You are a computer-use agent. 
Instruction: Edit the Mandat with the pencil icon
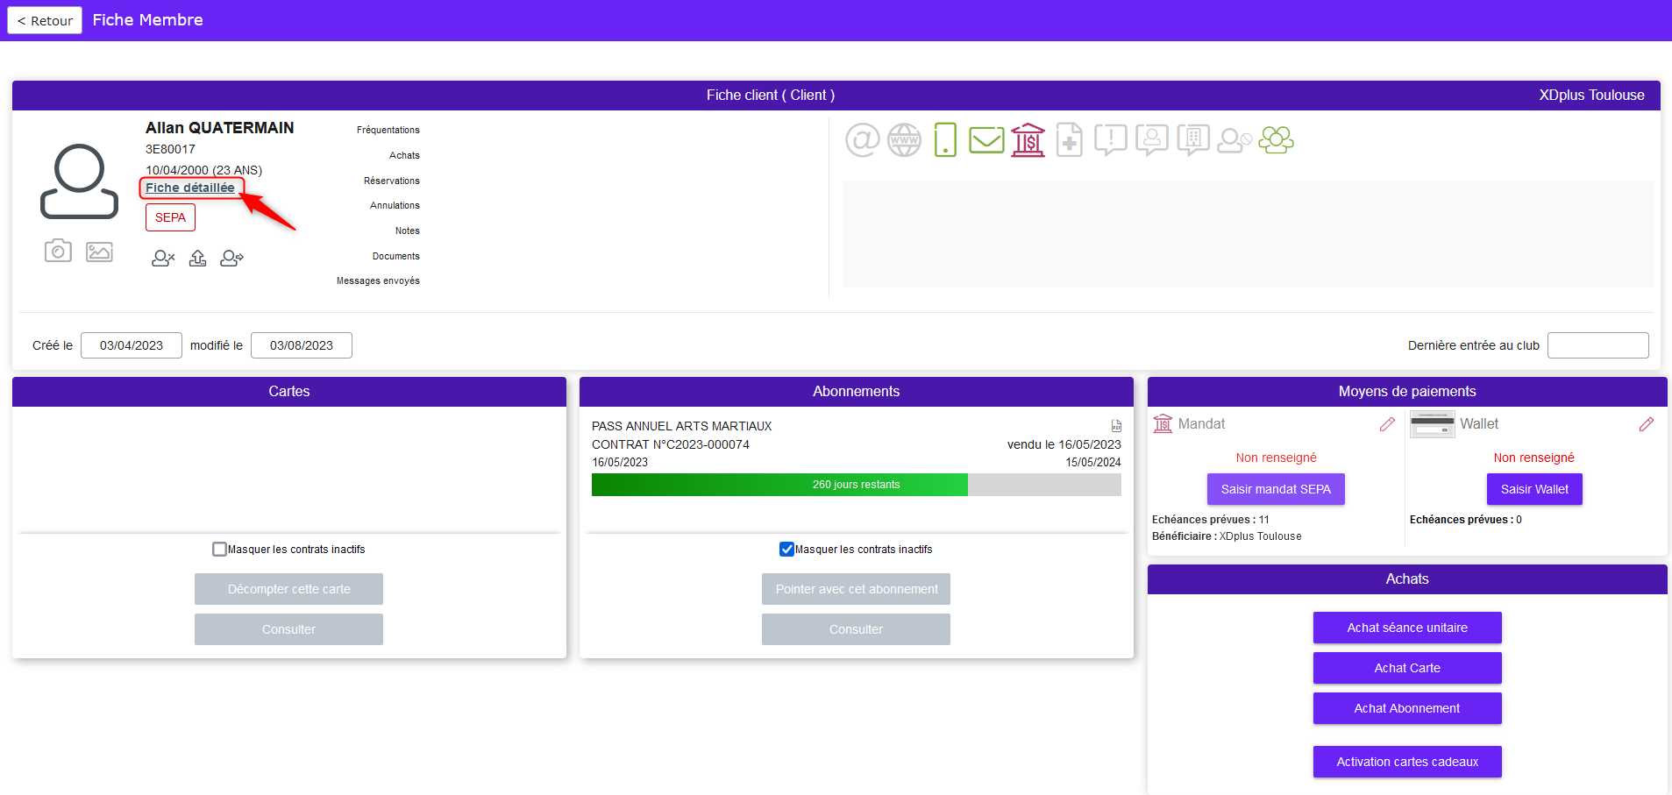pos(1387,424)
